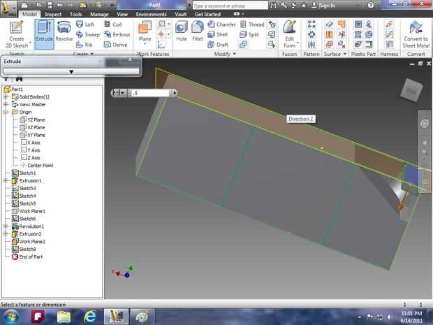The width and height of the screenshot is (433, 325).
Task: Expand the Solid Bodies(1) node
Action: pyautogui.click(x=6, y=96)
